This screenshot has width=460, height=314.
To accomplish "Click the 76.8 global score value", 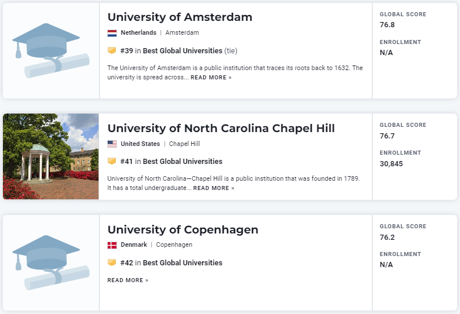I will [387, 25].
